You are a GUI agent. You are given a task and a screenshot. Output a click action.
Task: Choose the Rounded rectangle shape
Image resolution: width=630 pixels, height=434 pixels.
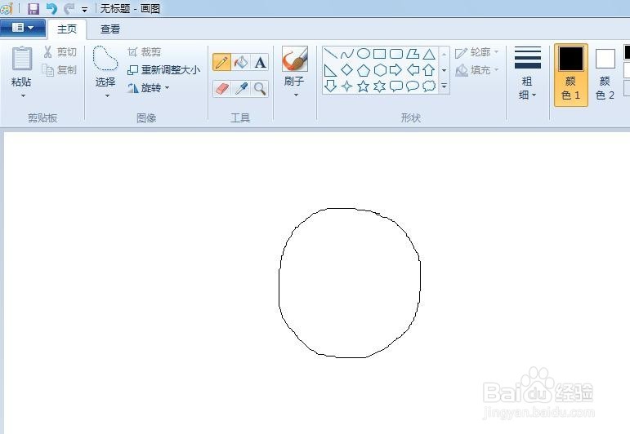[x=396, y=53]
